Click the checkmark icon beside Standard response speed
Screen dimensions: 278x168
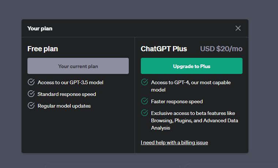31,94
